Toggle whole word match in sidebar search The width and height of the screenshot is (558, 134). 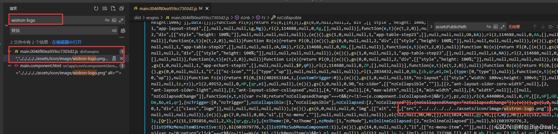[x=114, y=20]
